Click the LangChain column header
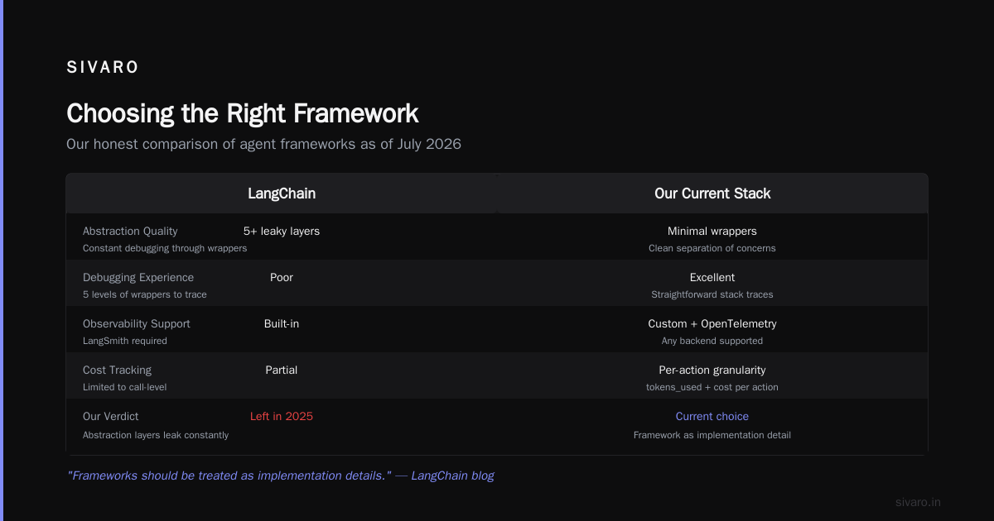Viewport: 994px width, 521px height. (282, 194)
